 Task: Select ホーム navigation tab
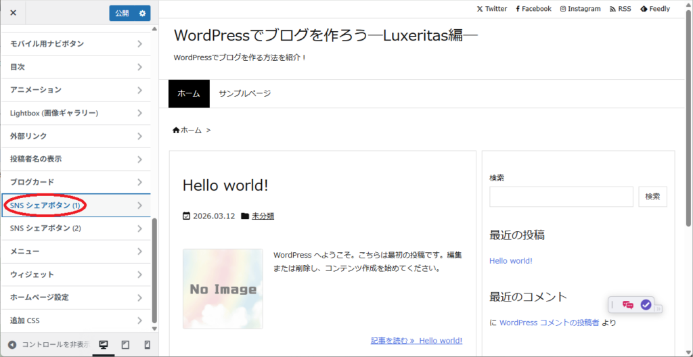coord(189,93)
